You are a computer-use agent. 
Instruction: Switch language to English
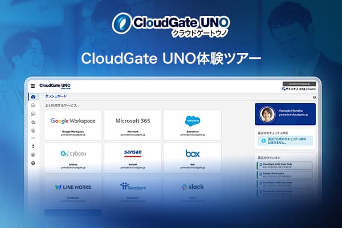point(312,89)
